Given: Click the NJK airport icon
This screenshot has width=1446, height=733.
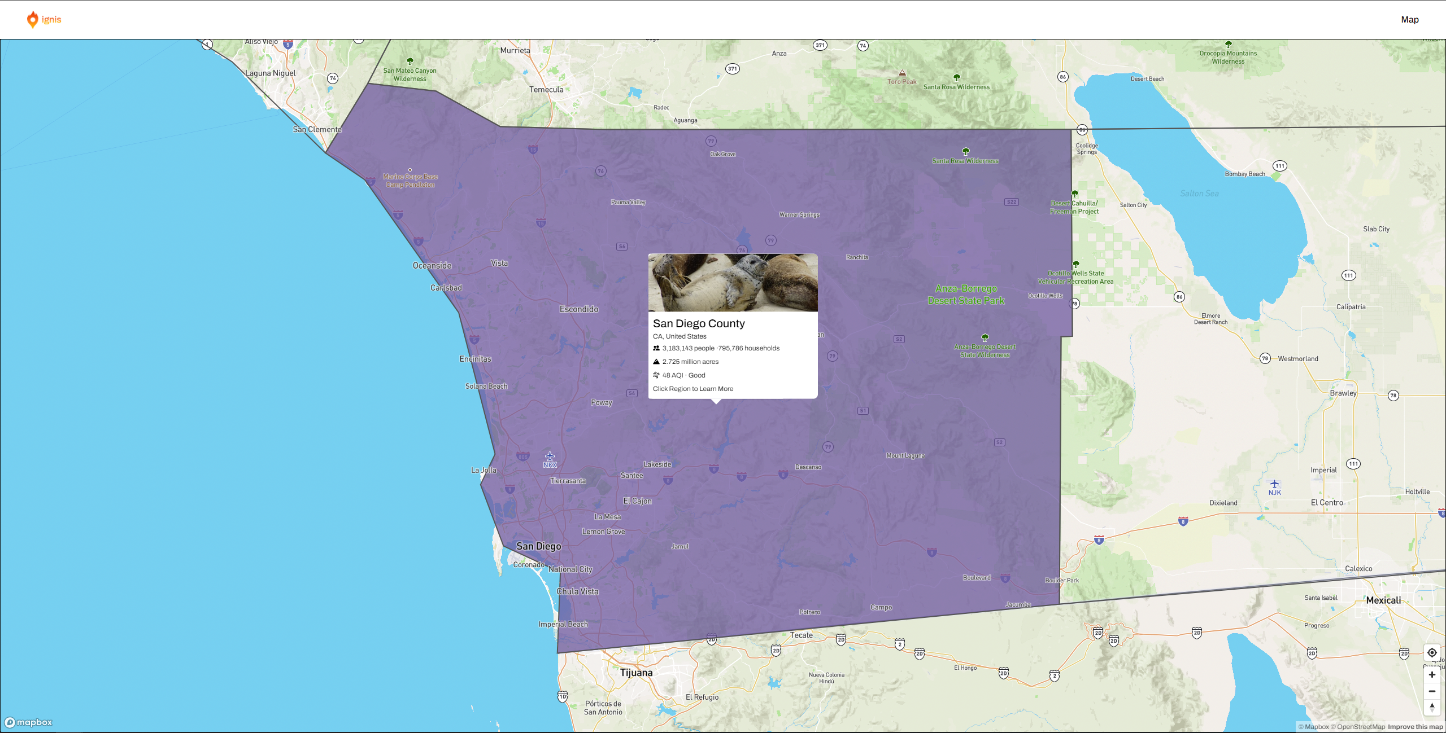Looking at the screenshot, I should click(x=1274, y=484).
